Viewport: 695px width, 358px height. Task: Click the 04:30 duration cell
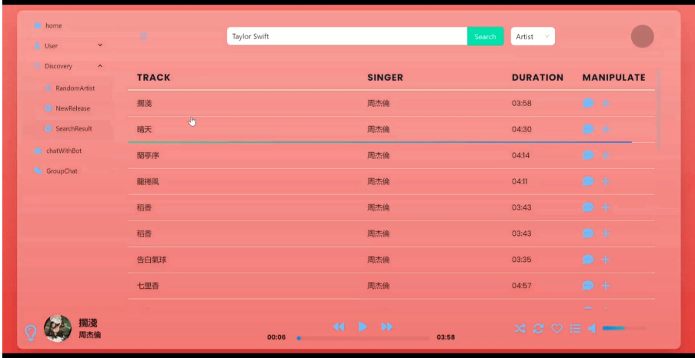[522, 129]
